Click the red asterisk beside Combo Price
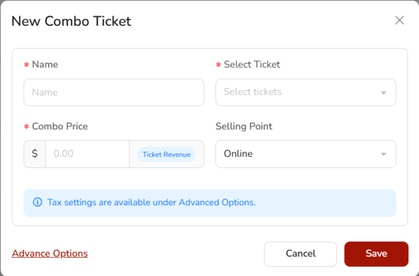The image size is (419, 276). click(x=26, y=127)
